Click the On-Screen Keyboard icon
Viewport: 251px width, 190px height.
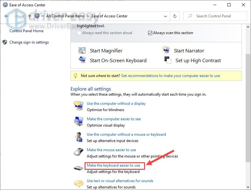[x=82, y=60]
